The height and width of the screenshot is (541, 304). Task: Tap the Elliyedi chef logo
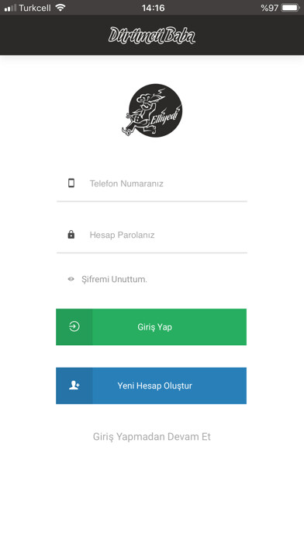pos(152,110)
